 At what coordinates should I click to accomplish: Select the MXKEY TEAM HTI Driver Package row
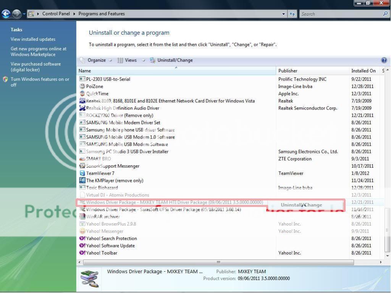[174, 202]
